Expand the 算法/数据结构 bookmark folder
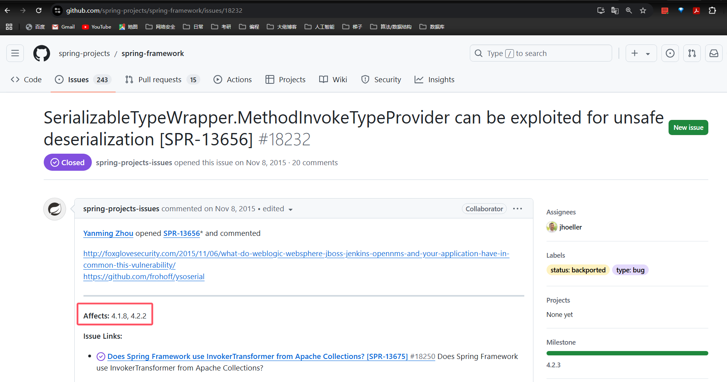727x382 pixels. pyautogui.click(x=391, y=27)
